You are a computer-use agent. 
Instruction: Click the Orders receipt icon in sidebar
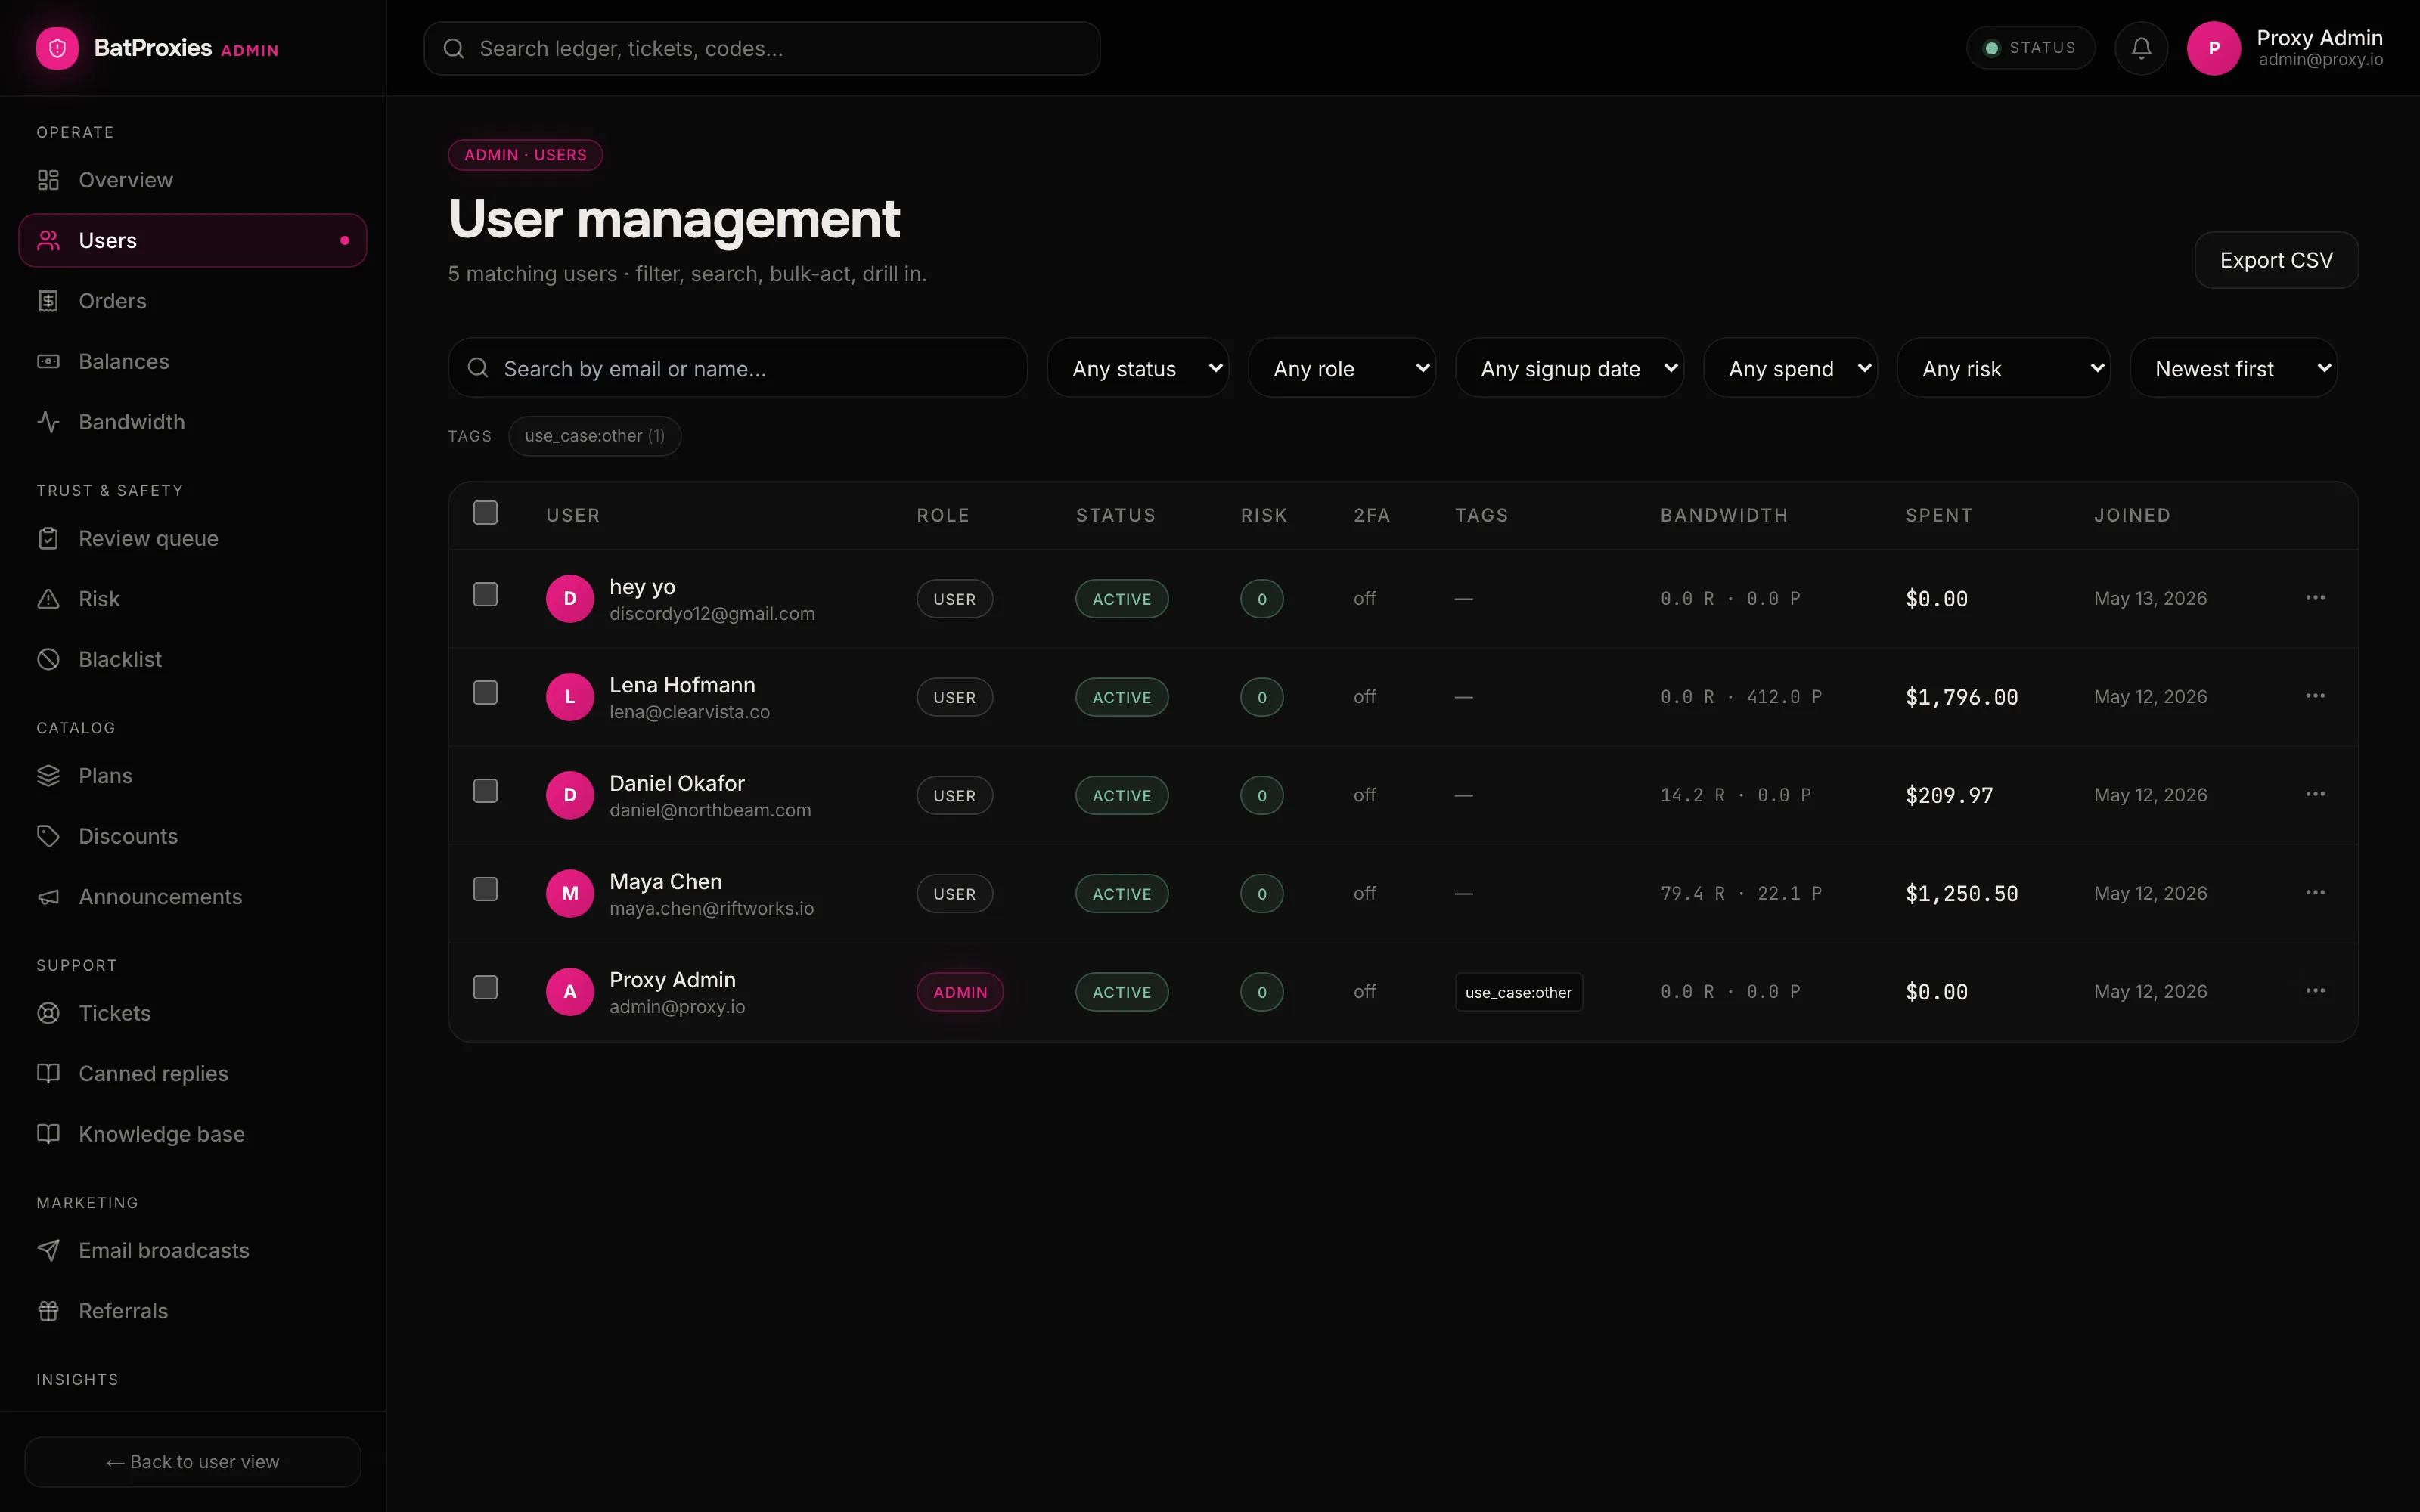click(x=48, y=301)
